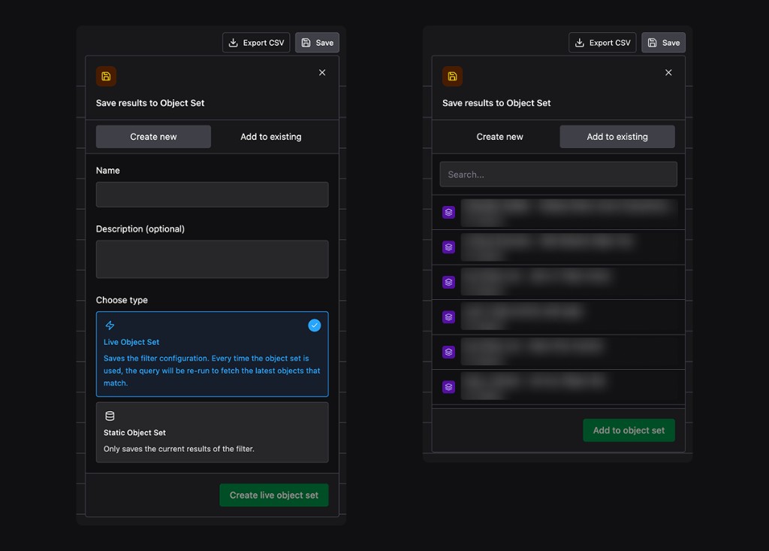
Task: Select the first object set in list
Action: (559, 213)
